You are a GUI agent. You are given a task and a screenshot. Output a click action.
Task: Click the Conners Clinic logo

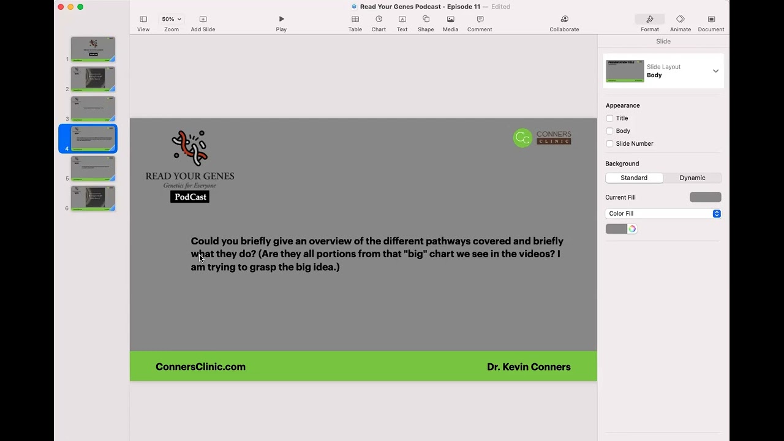(x=542, y=138)
